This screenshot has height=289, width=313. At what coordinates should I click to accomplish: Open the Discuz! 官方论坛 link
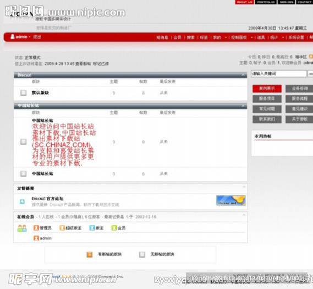(x=47, y=199)
